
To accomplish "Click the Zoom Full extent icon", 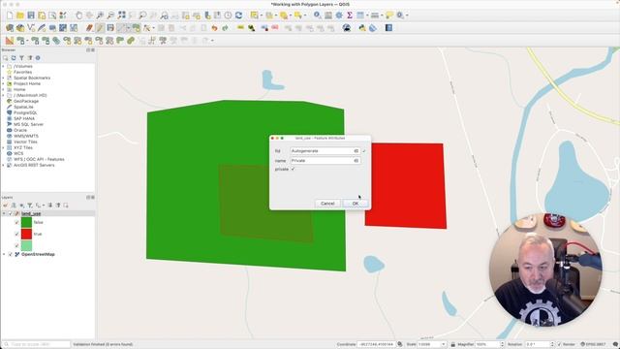I will point(121,16).
